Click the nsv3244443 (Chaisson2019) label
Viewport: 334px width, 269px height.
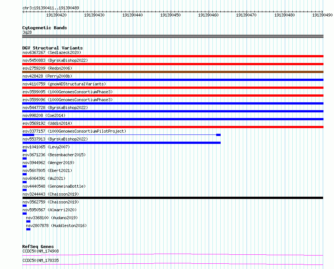pyautogui.click(x=51, y=194)
